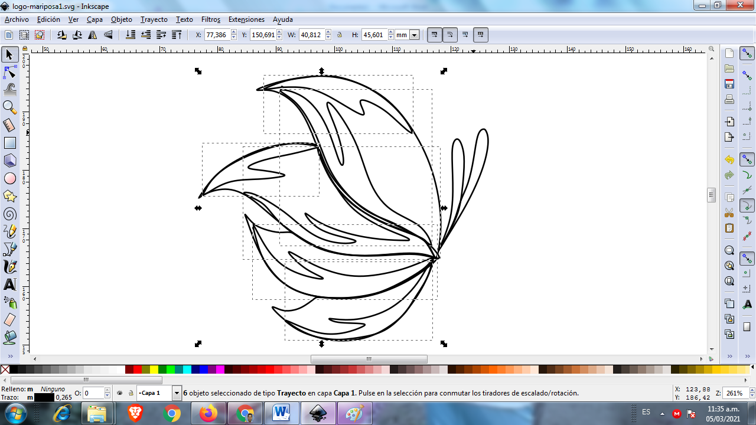The image size is (756, 425).
Task: Open the Edición menu
Action: 48,19
